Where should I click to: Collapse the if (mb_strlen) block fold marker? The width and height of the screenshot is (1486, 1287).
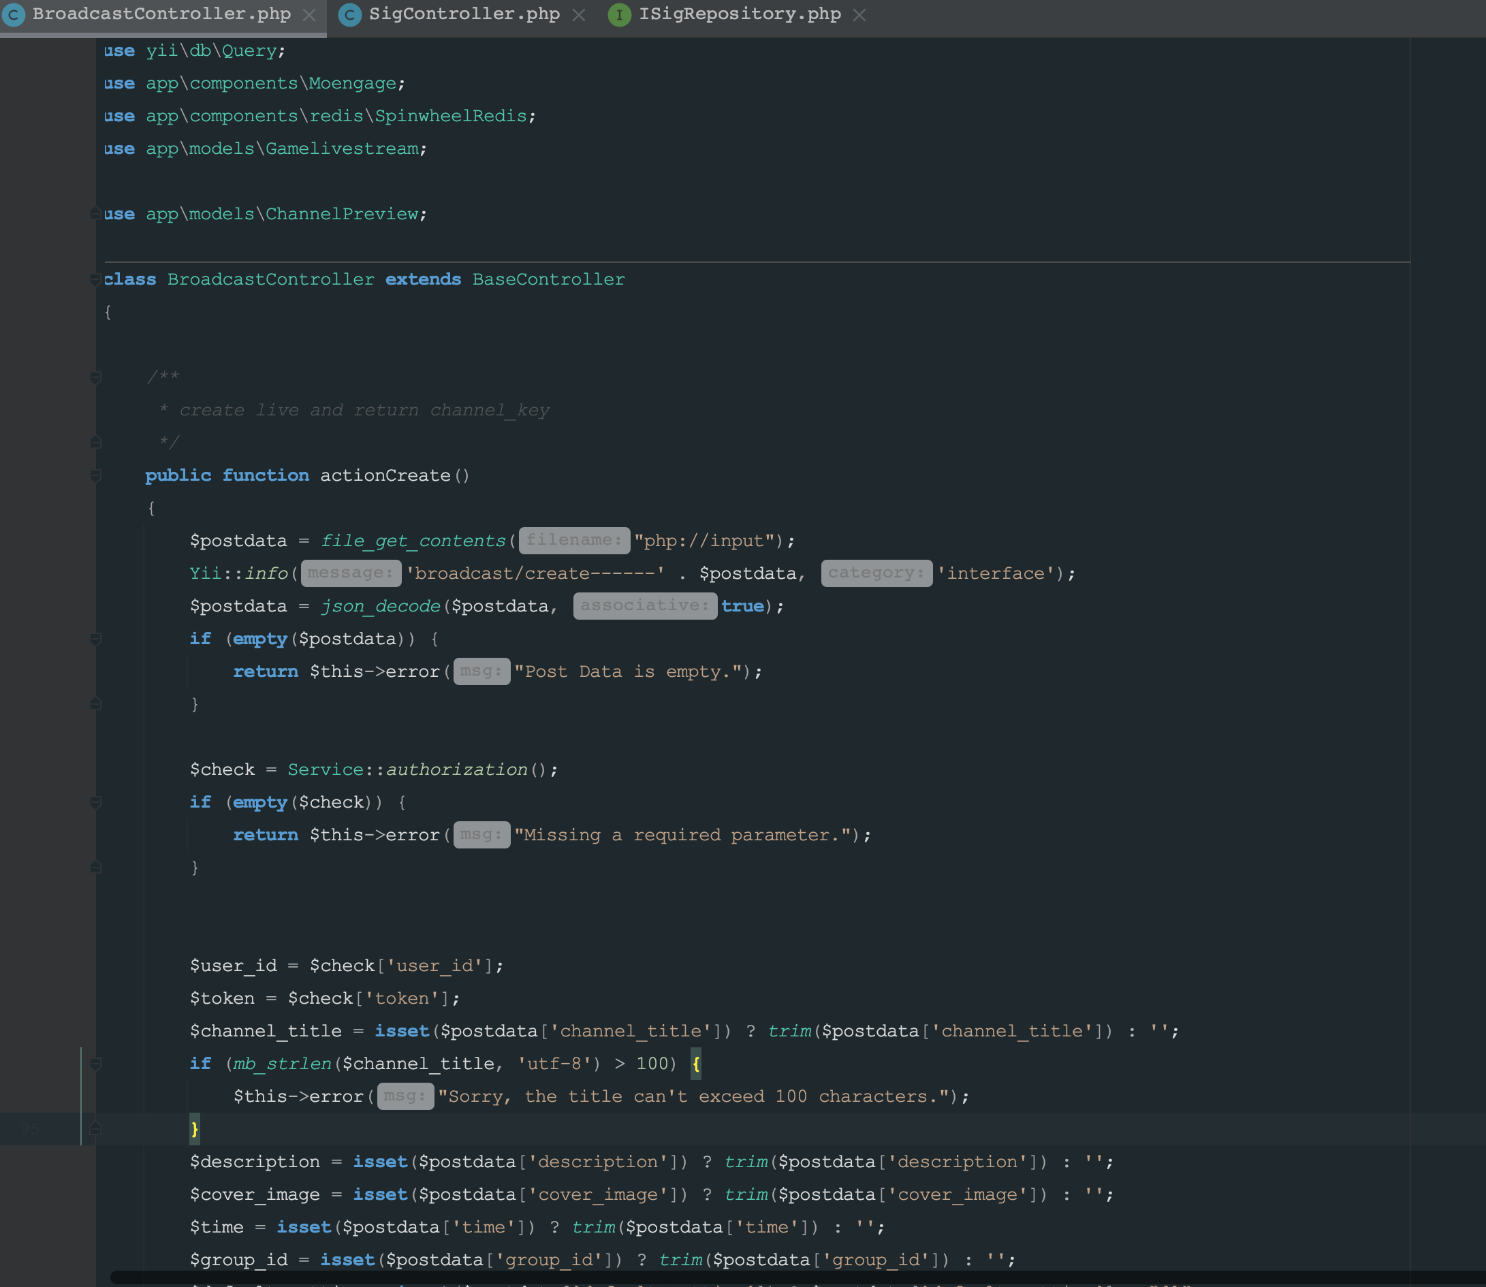pos(95,1063)
